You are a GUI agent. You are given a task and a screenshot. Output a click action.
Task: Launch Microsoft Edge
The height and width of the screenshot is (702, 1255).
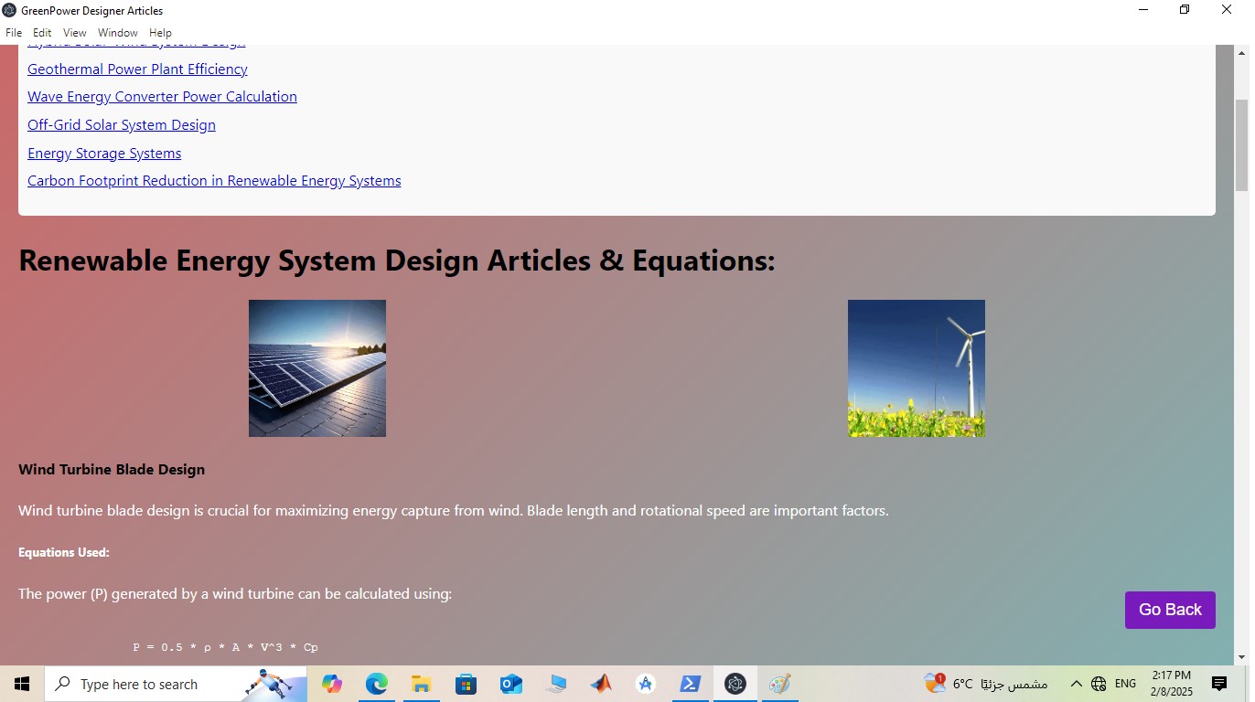[x=377, y=683]
